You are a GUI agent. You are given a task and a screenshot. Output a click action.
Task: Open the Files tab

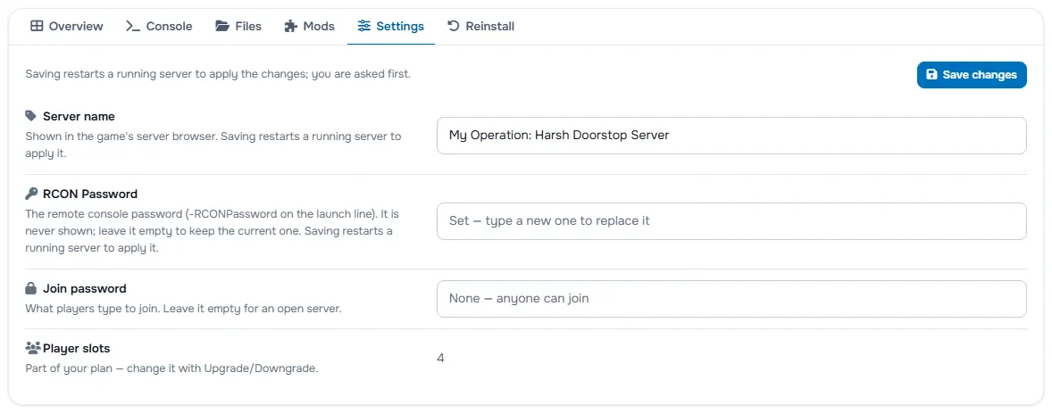tap(238, 27)
